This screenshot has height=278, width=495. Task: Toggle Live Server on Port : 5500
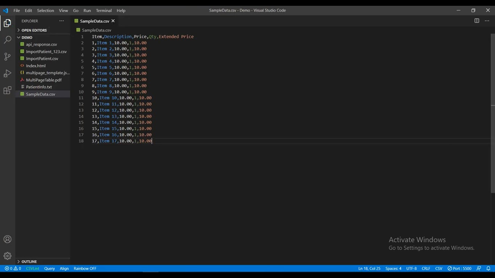pyautogui.click(x=459, y=269)
